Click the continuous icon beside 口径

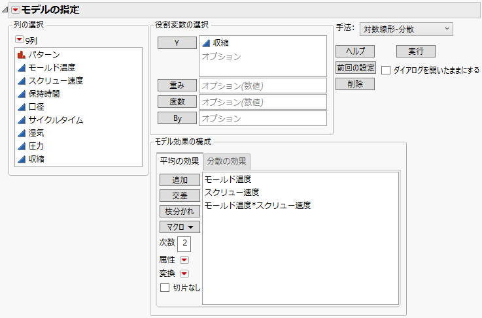click(x=21, y=107)
